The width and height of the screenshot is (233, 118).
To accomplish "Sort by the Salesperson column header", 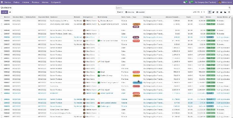I will pos(88,17).
